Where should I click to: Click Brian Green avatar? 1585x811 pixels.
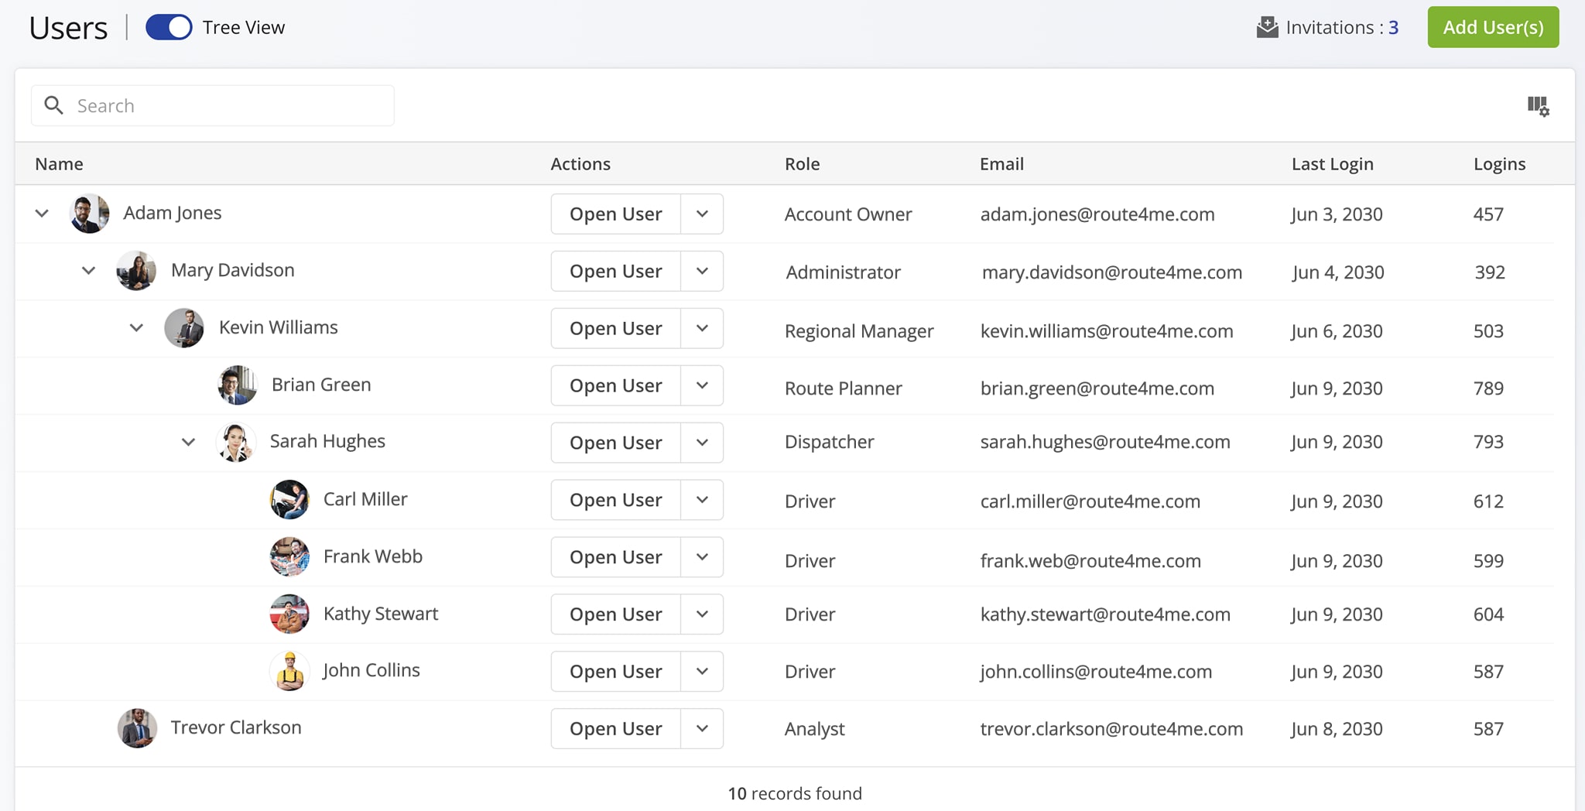[x=238, y=385]
